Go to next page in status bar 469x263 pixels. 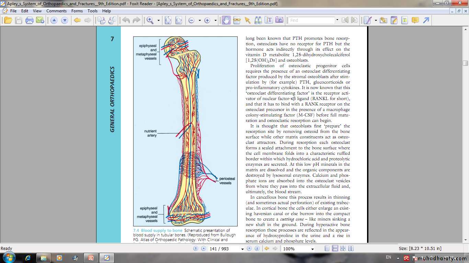(x=250, y=249)
